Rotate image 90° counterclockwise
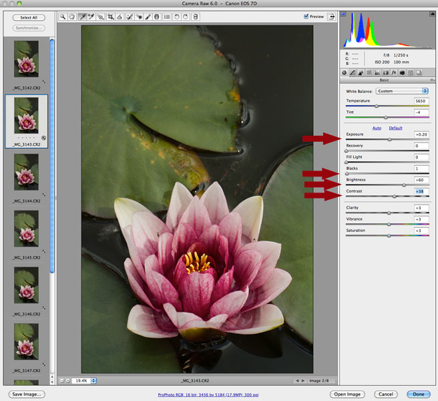This screenshot has width=438, height=401. [x=177, y=17]
